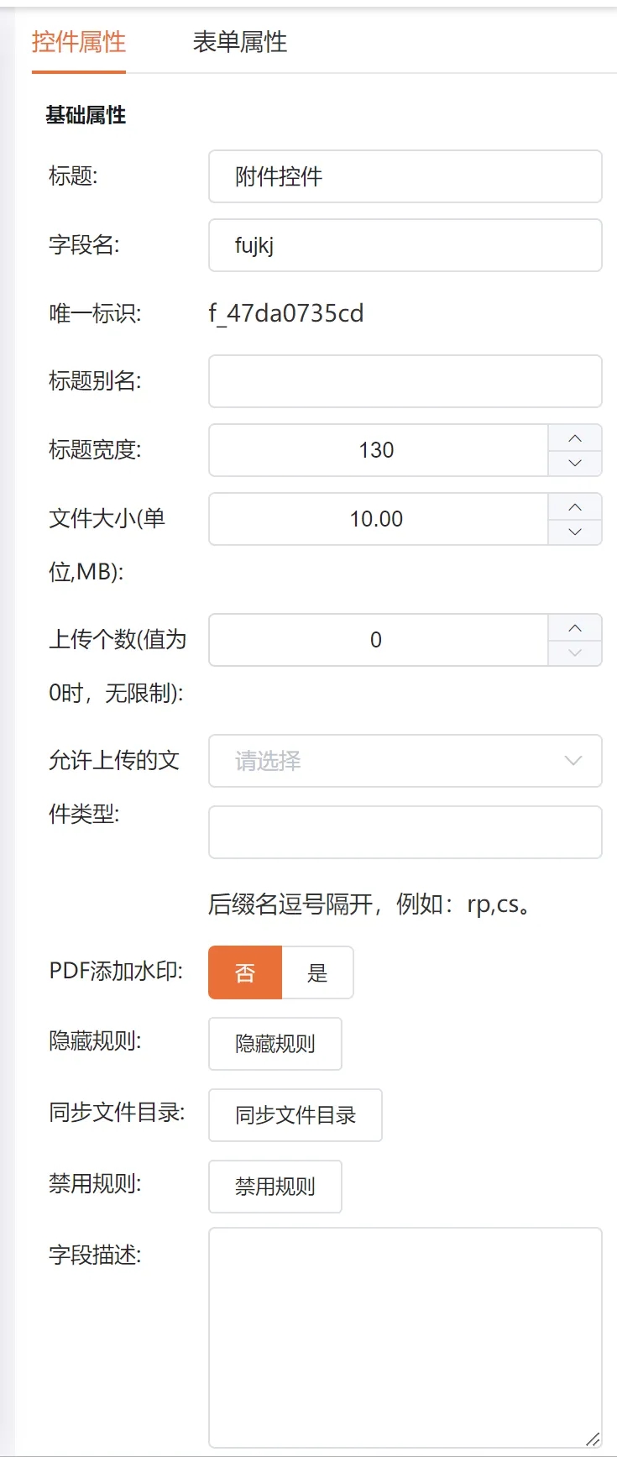This screenshot has width=617, height=1457.
Task: Click the empty 标题别名 input field
Action: tap(405, 381)
